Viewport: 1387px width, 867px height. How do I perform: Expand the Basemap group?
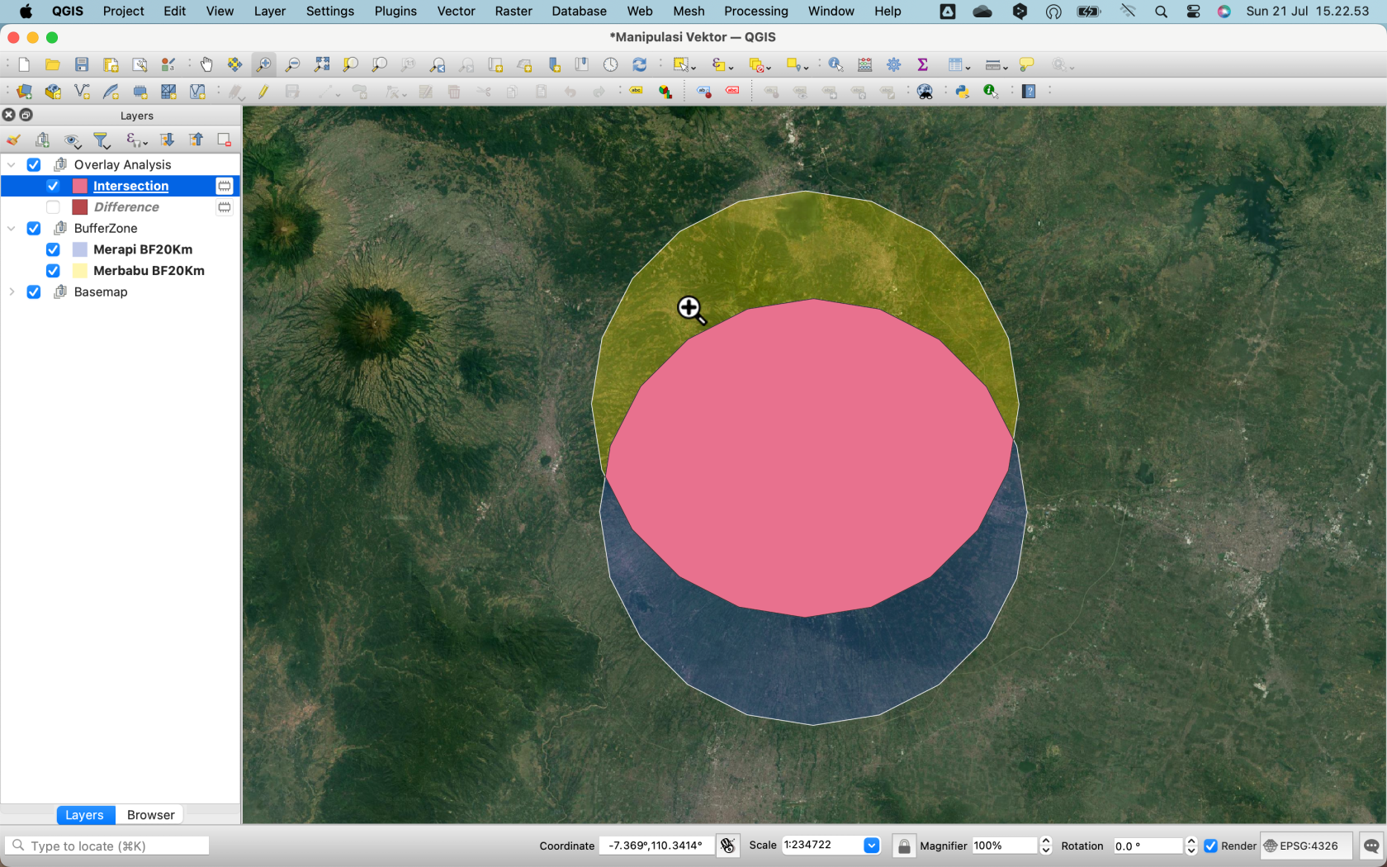coord(12,291)
